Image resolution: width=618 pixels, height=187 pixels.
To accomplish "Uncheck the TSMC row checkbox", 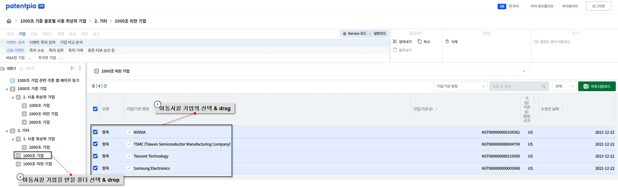I will pyautogui.click(x=95, y=144).
